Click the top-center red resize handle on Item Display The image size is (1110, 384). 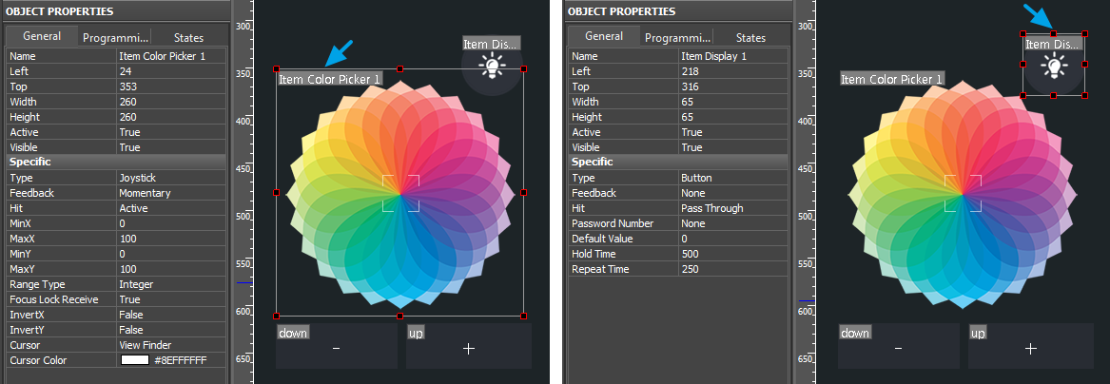(x=1053, y=34)
